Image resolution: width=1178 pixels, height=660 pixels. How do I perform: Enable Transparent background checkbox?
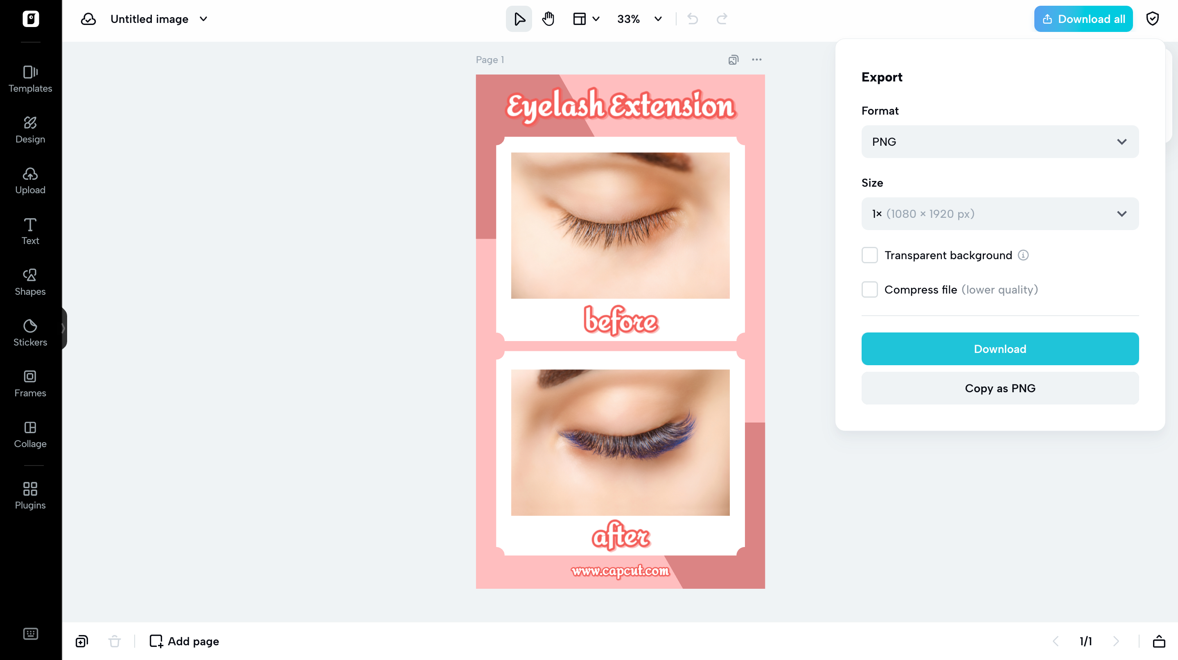[x=869, y=255]
